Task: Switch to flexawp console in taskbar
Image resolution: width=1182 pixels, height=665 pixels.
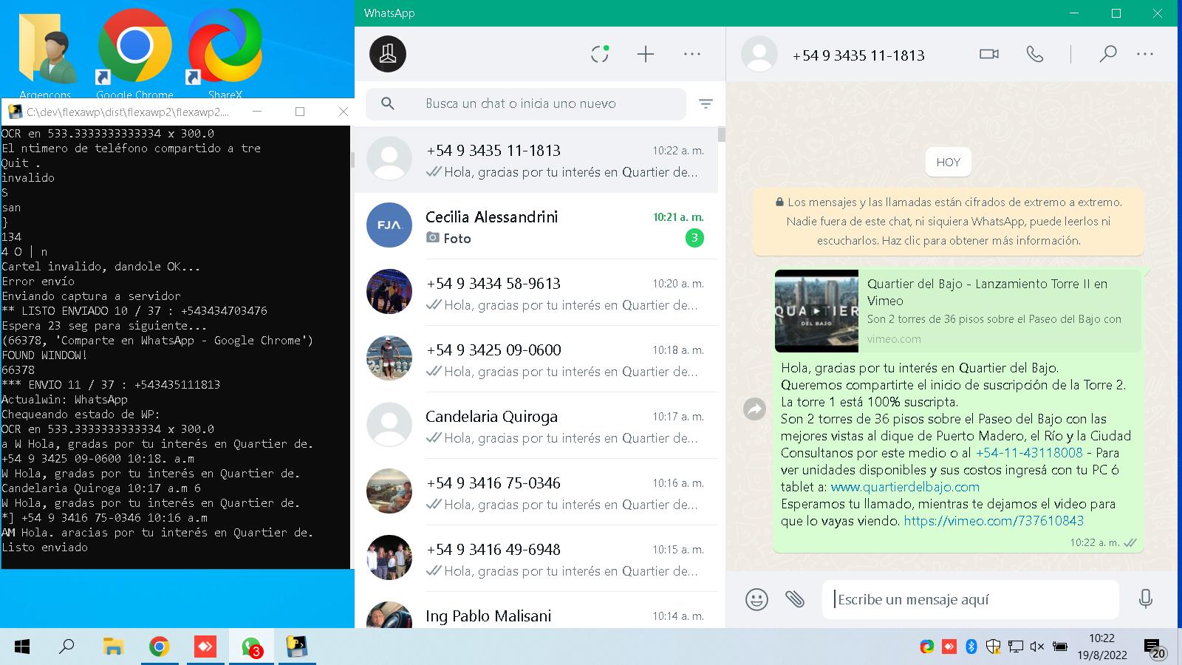Action: [296, 647]
